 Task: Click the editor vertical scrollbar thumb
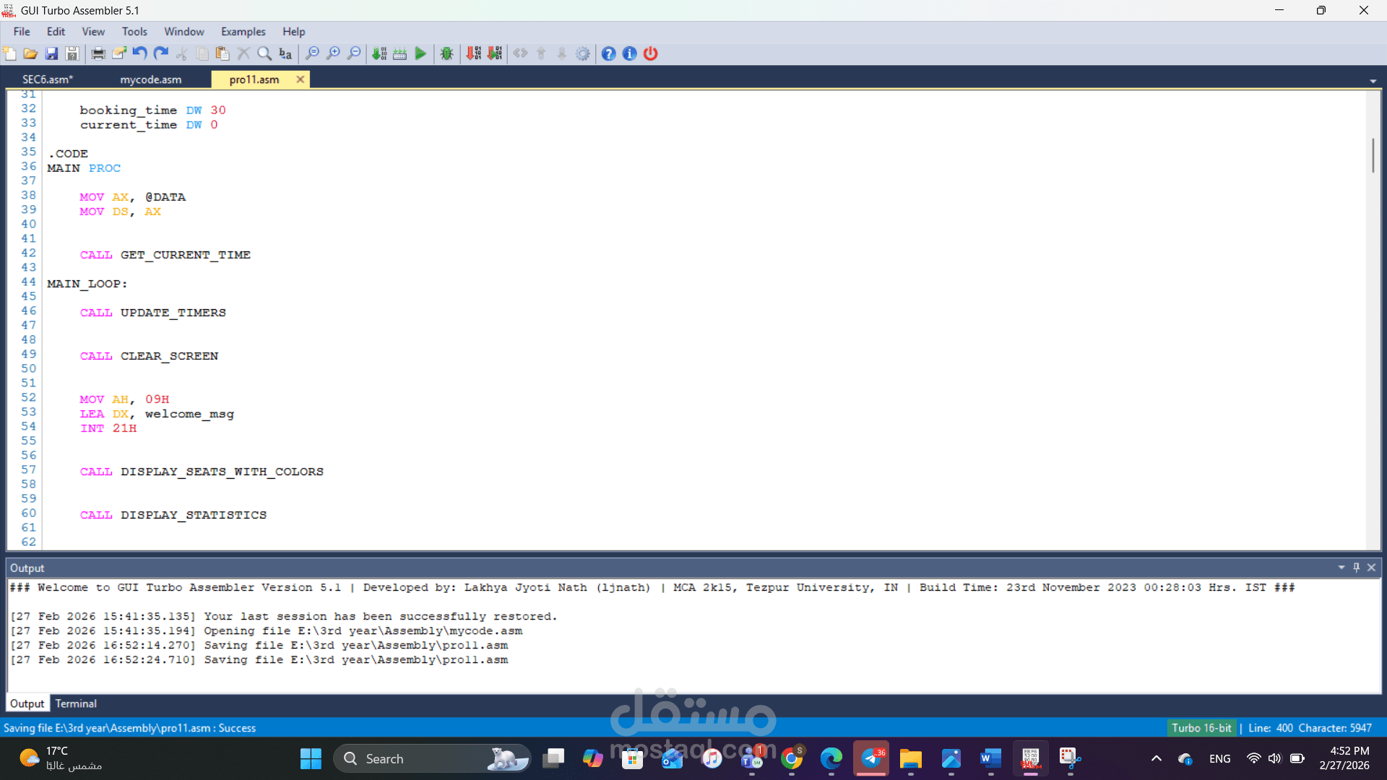coord(1373,155)
